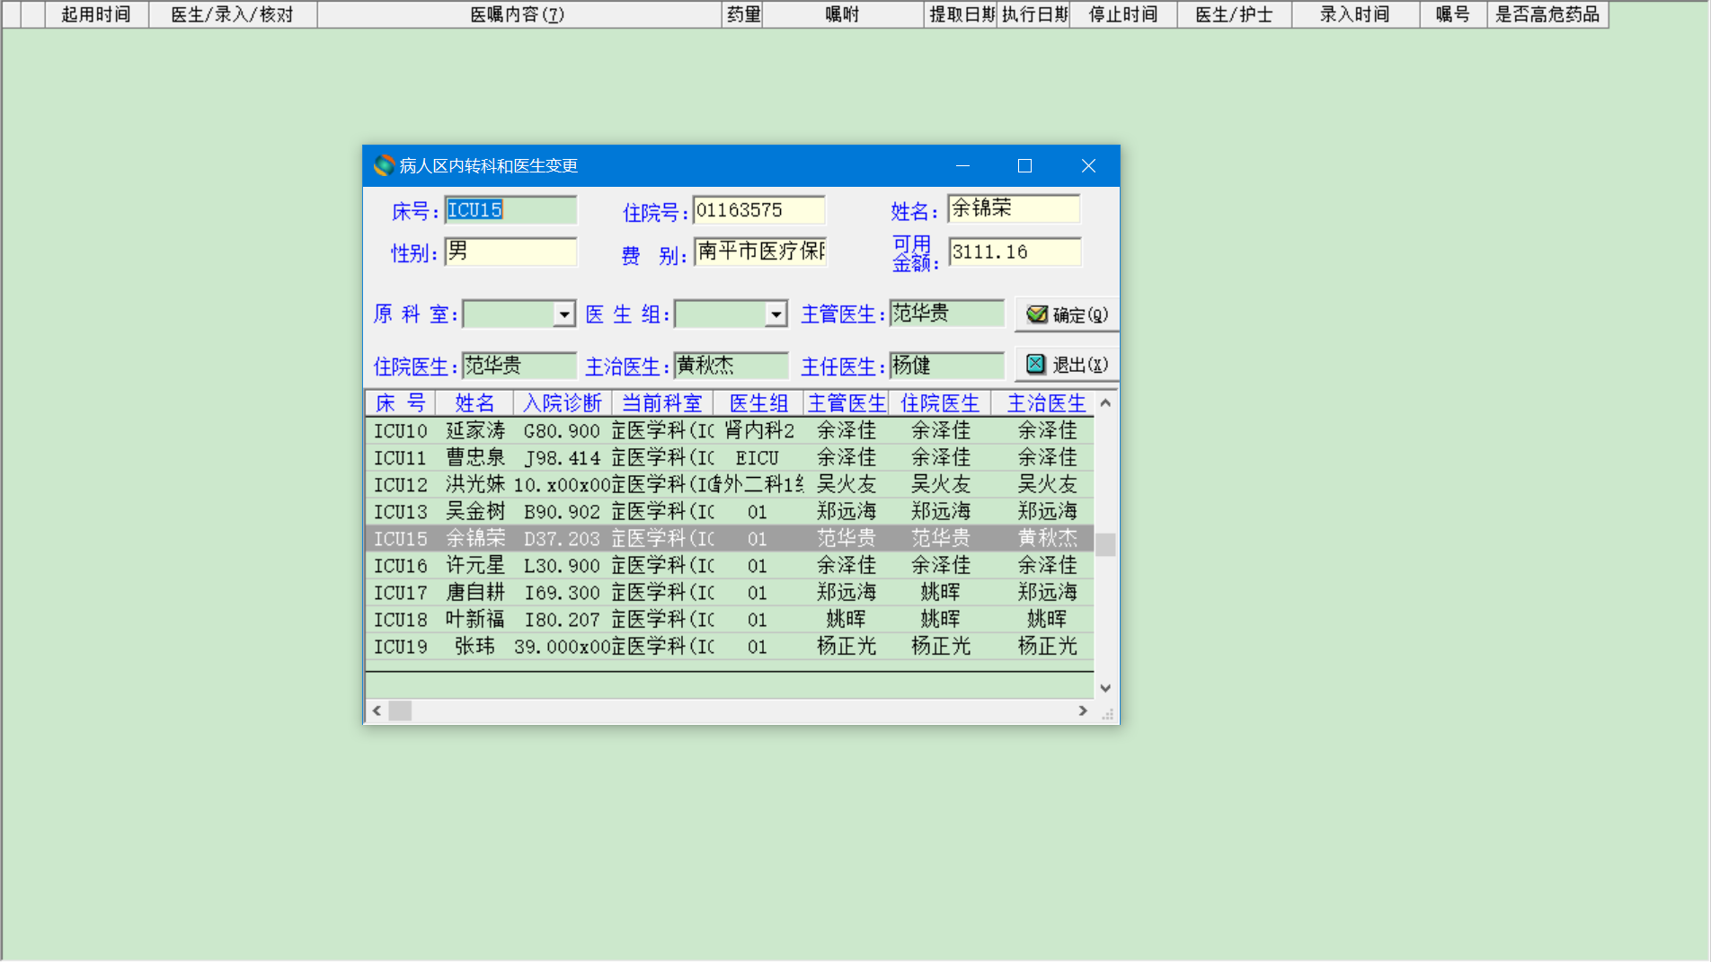
Task: Click right arrow of horizontal scrollbar
Action: point(1083,710)
